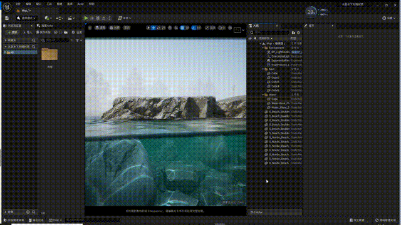Screen dimensions: 401x225
Task: Open the Settings dropdown at top right
Action: [x=388, y=18]
